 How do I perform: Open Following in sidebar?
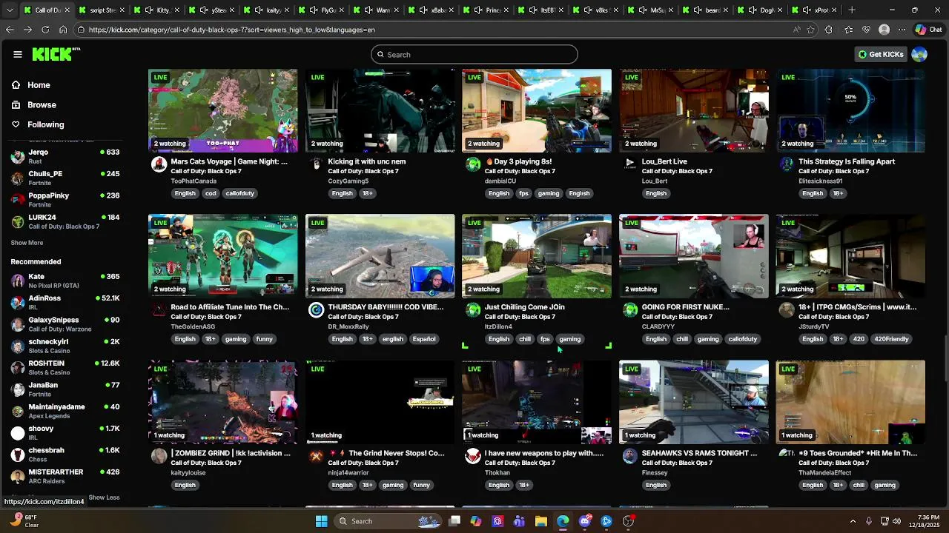click(x=45, y=125)
